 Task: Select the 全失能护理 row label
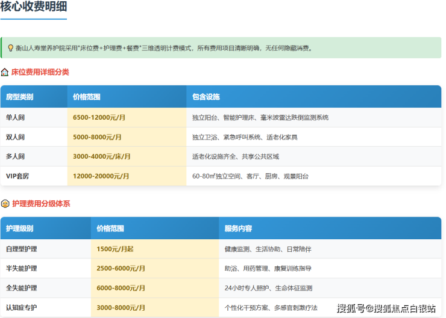(21, 288)
